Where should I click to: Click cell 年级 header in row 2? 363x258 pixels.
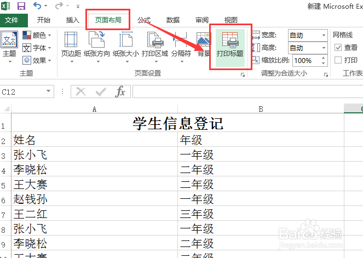261,139
